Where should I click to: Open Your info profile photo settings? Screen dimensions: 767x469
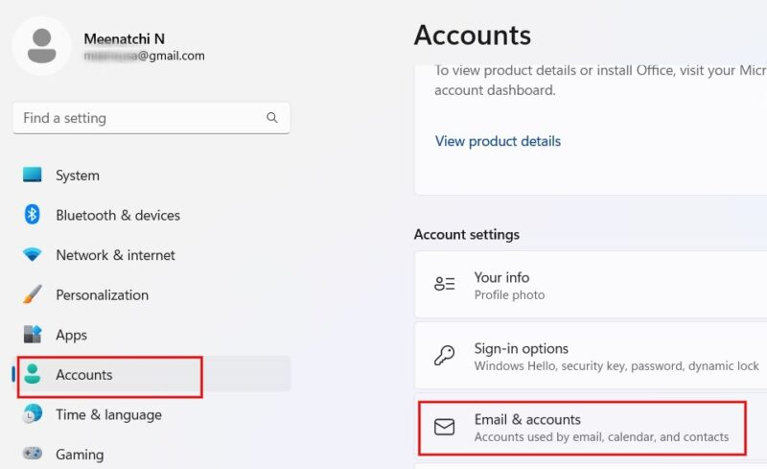coord(591,285)
